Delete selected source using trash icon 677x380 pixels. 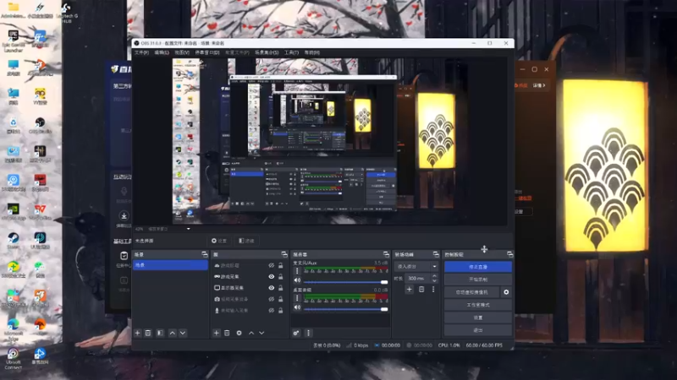pos(227,333)
